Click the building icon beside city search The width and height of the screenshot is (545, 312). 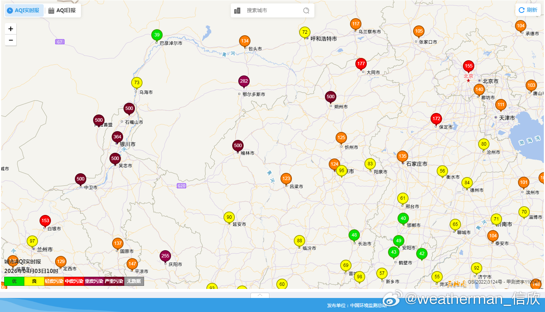237,11
